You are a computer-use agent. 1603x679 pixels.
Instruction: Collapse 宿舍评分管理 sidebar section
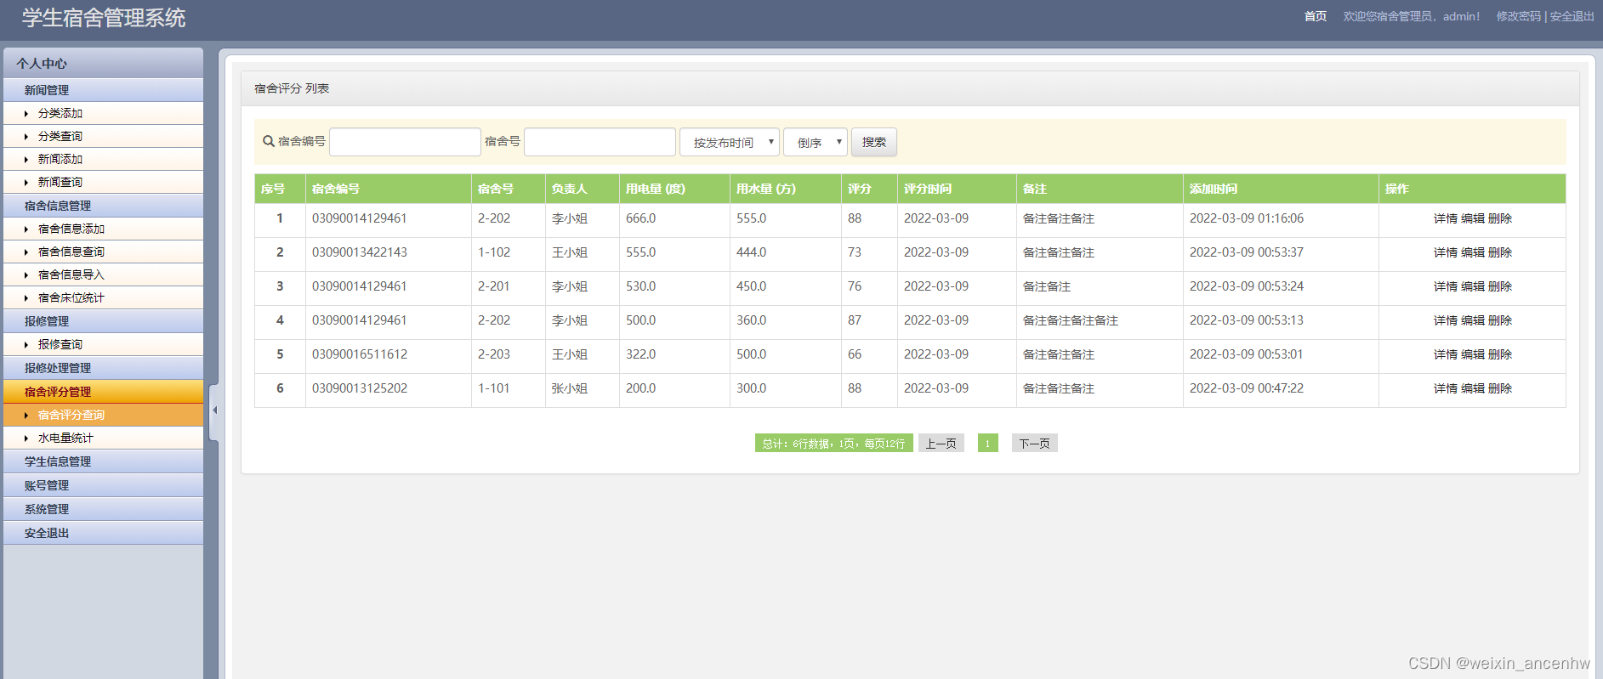point(103,392)
